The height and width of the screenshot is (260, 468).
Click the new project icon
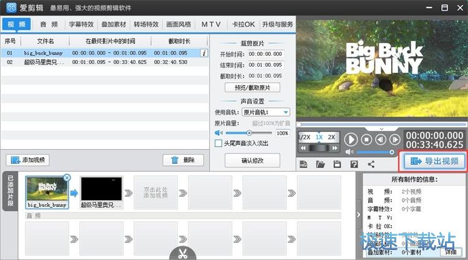[x=303, y=164]
